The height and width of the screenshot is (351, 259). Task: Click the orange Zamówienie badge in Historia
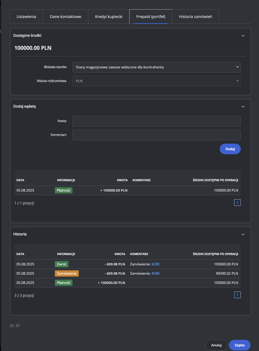[x=67, y=273]
